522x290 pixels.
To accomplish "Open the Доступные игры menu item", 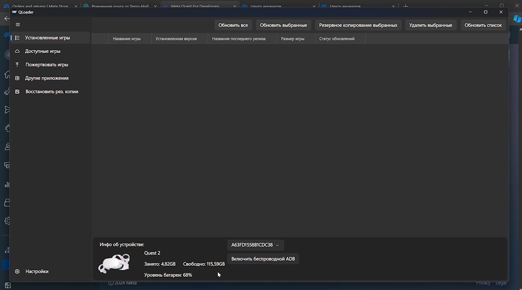I will point(43,51).
